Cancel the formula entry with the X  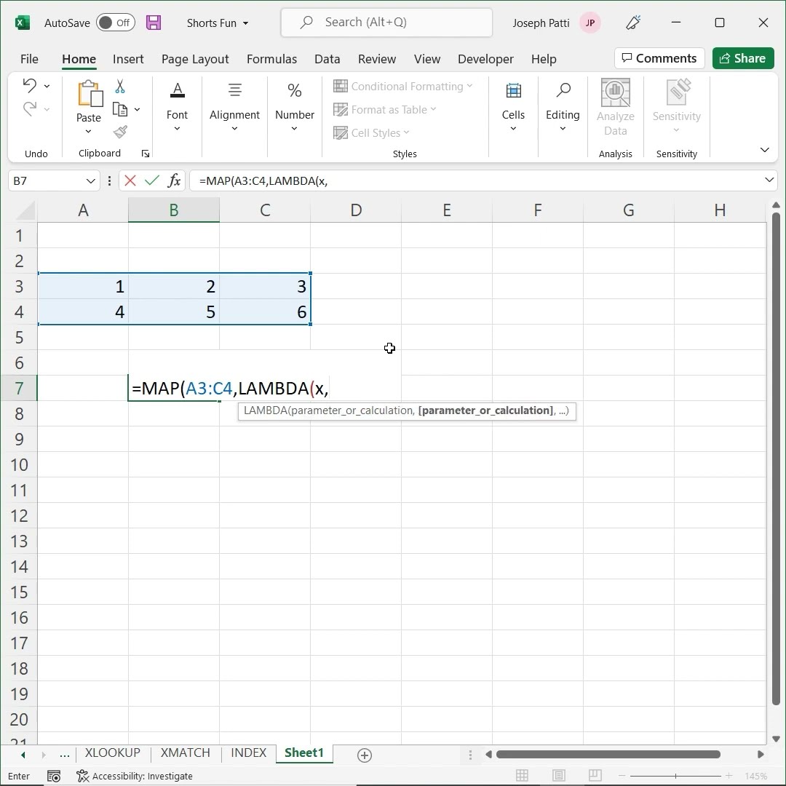pyautogui.click(x=130, y=180)
